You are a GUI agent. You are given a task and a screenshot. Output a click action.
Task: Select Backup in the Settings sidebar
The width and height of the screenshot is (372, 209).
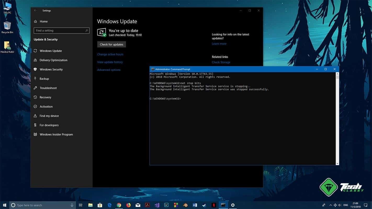pos(44,79)
